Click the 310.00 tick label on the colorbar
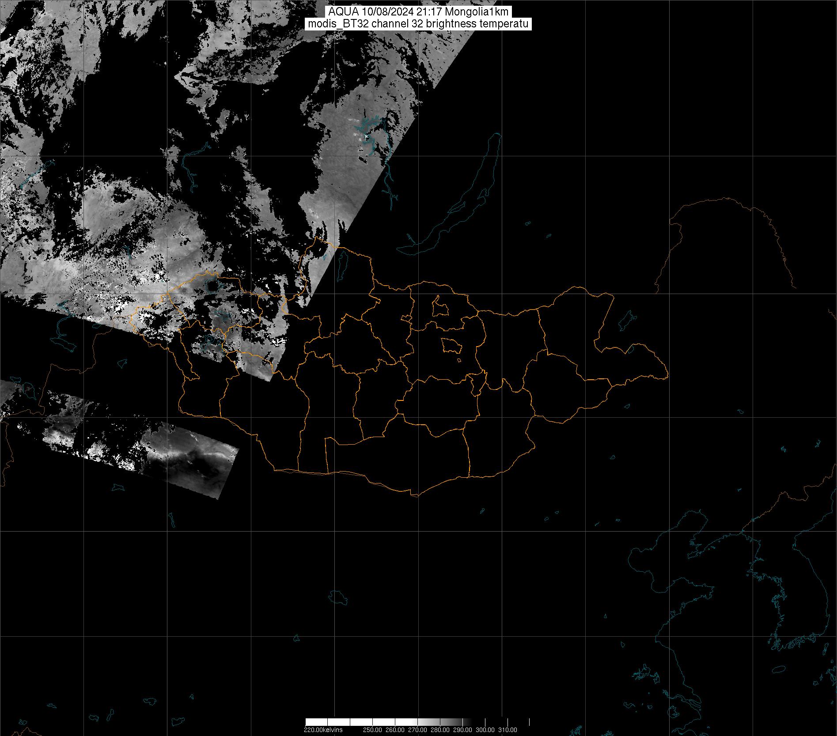This screenshot has width=837, height=736. (x=508, y=730)
